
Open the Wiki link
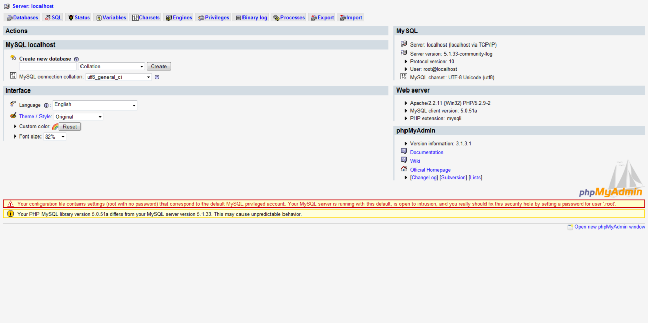click(x=415, y=161)
